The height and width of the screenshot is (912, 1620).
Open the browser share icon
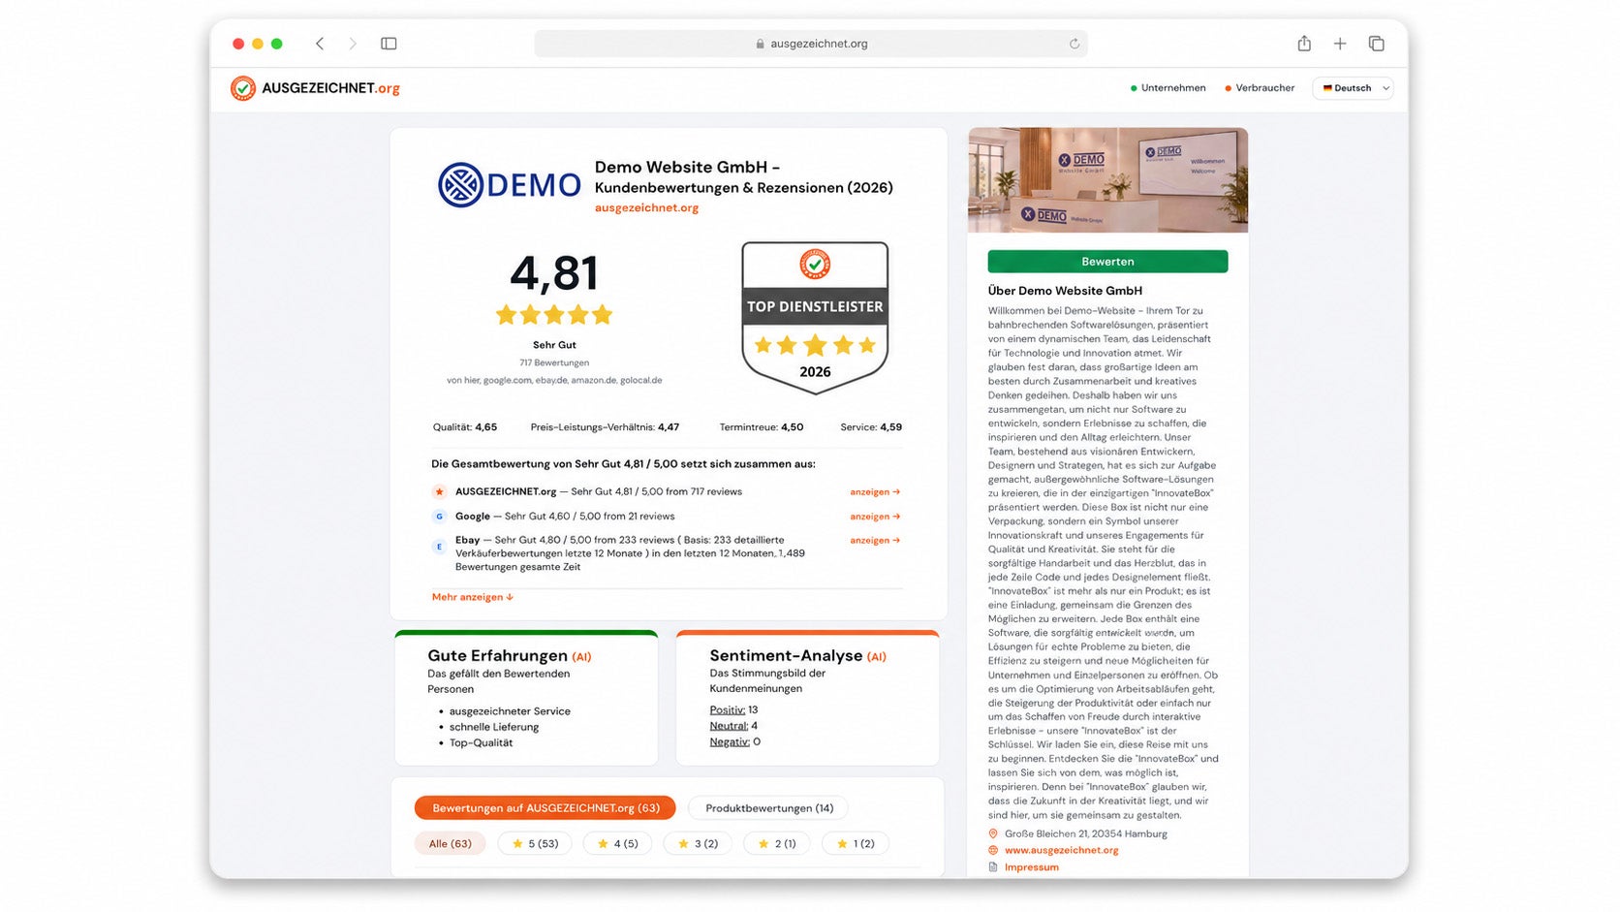(1304, 44)
